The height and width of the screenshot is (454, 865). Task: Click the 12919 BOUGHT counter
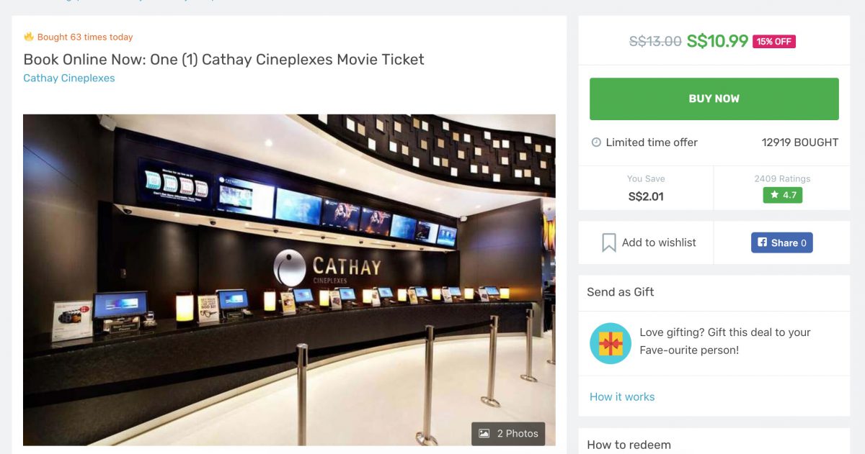coord(800,142)
